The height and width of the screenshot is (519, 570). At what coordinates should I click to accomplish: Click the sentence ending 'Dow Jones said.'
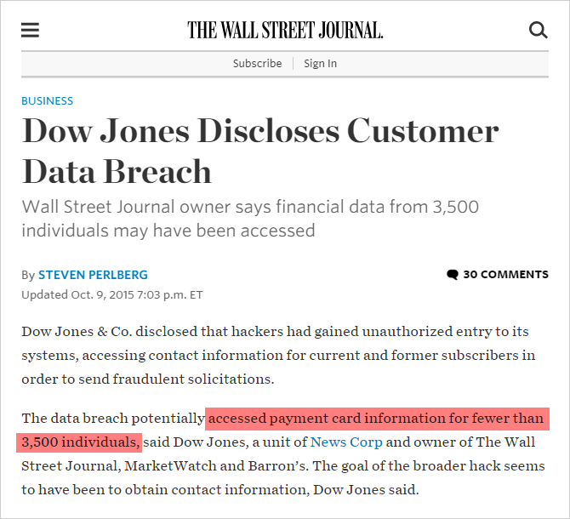point(283,478)
